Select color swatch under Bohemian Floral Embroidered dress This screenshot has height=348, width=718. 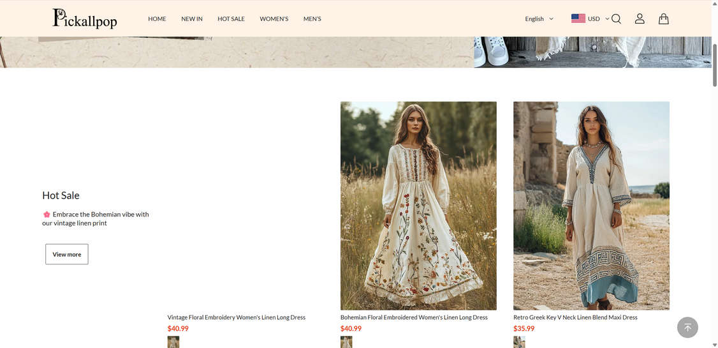[346, 342]
